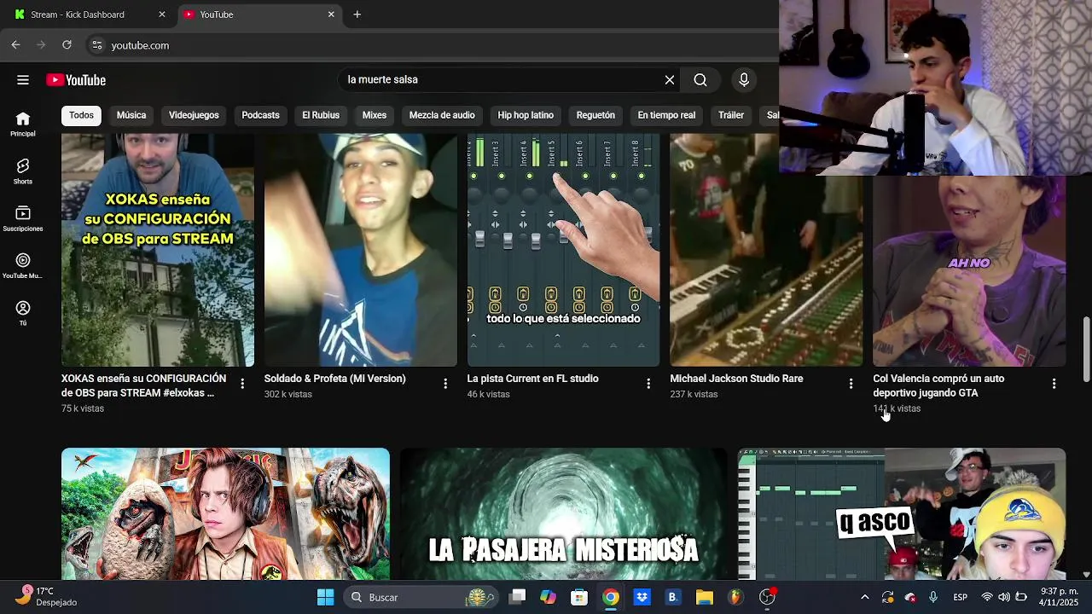The image size is (1092, 614).
Task: Open the Tú profile section in sidebar
Action: (23, 314)
